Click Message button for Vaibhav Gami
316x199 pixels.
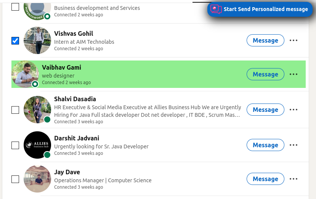pos(265,74)
